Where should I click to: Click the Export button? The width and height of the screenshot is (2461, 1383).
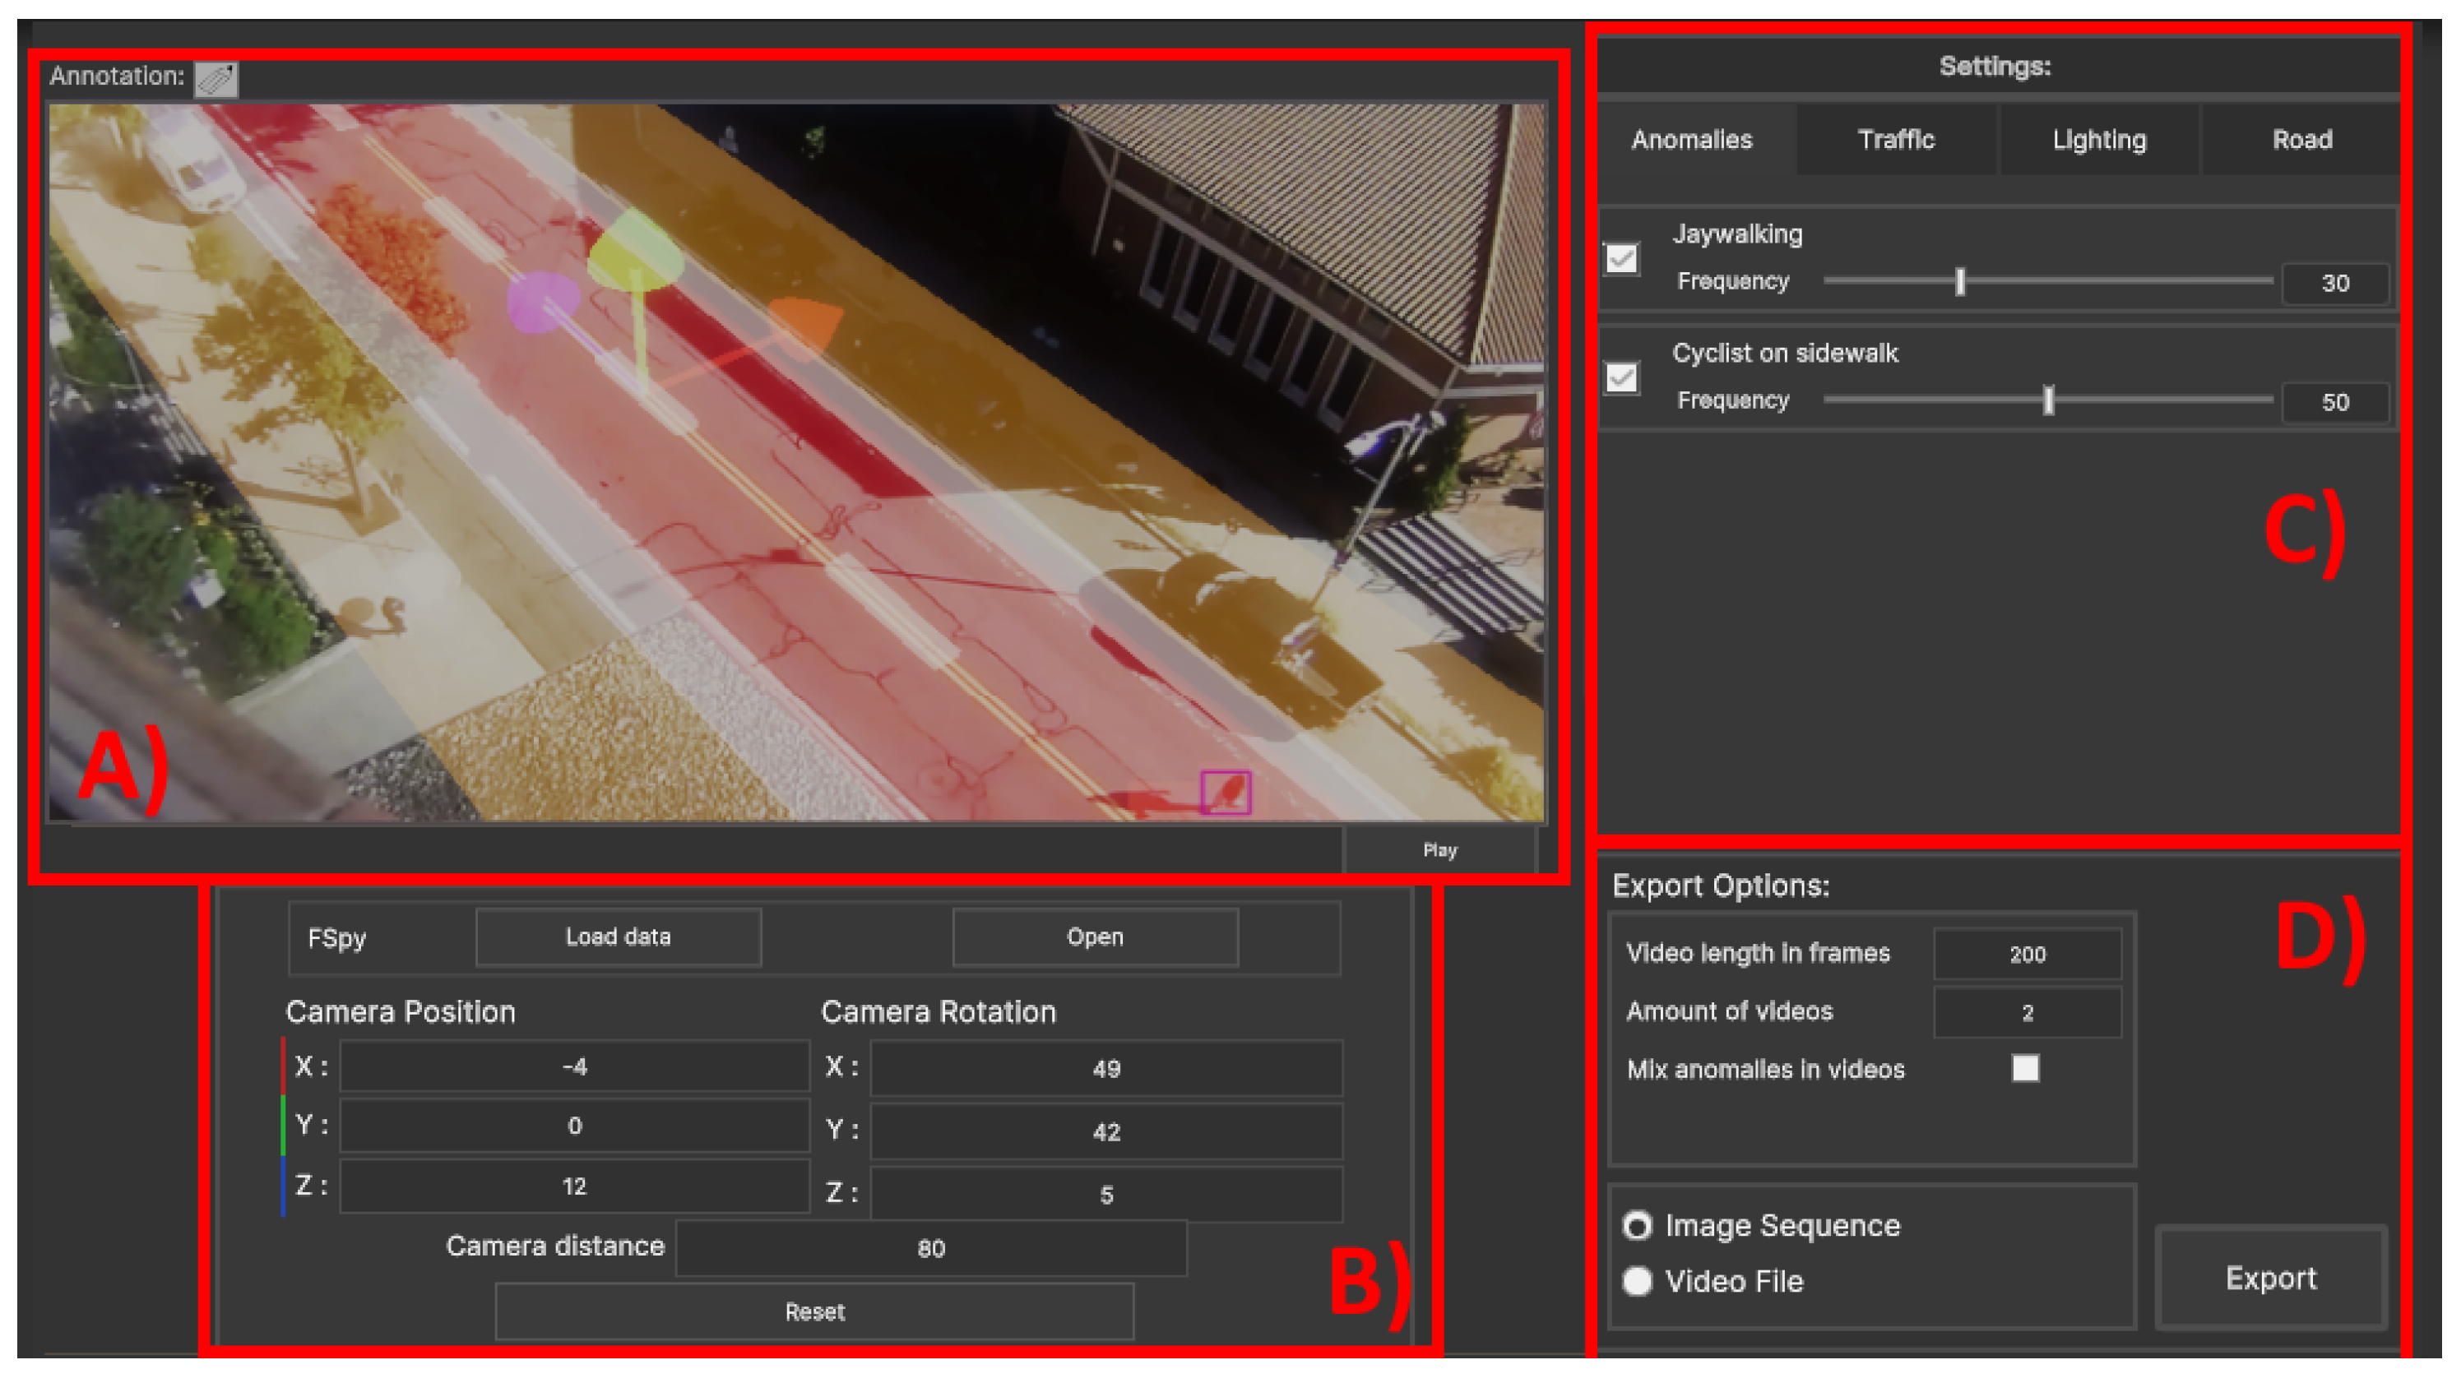pos(2270,1278)
